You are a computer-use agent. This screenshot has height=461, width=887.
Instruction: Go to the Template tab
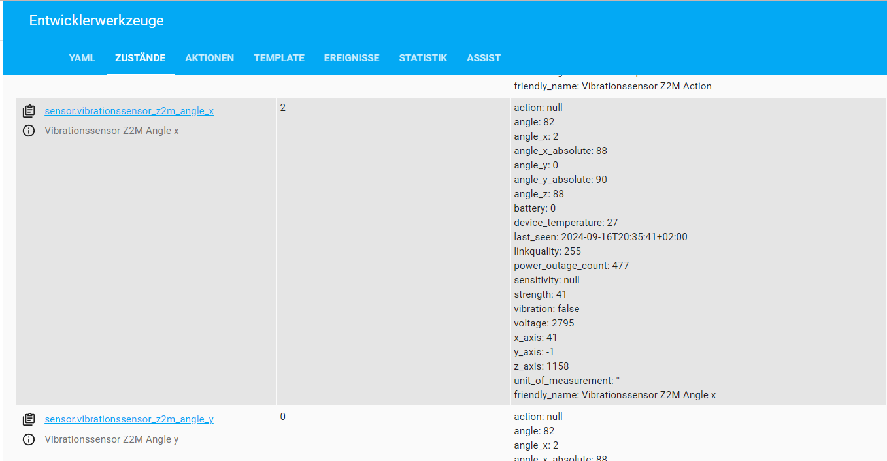[279, 58]
